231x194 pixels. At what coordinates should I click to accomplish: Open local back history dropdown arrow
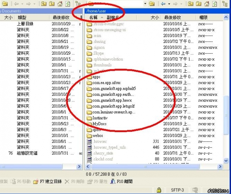22,4
